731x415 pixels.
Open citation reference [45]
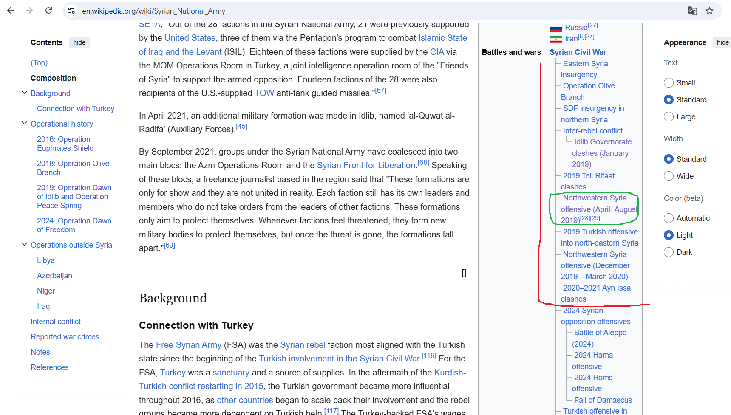[241, 127]
